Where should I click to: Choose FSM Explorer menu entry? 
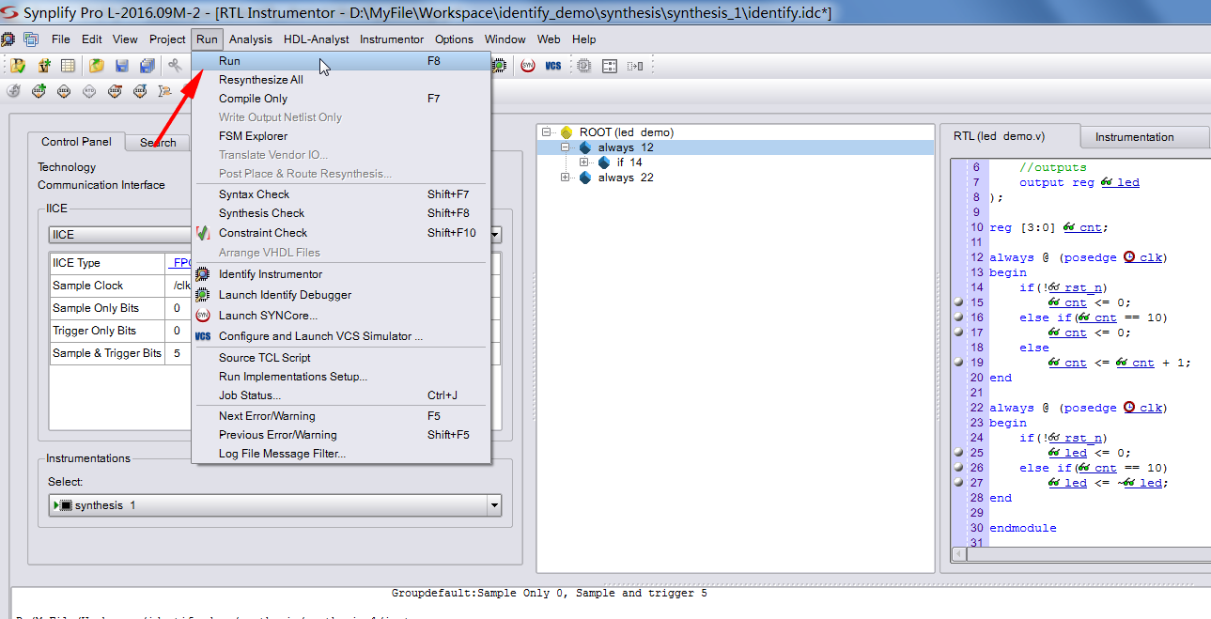point(341,136)
